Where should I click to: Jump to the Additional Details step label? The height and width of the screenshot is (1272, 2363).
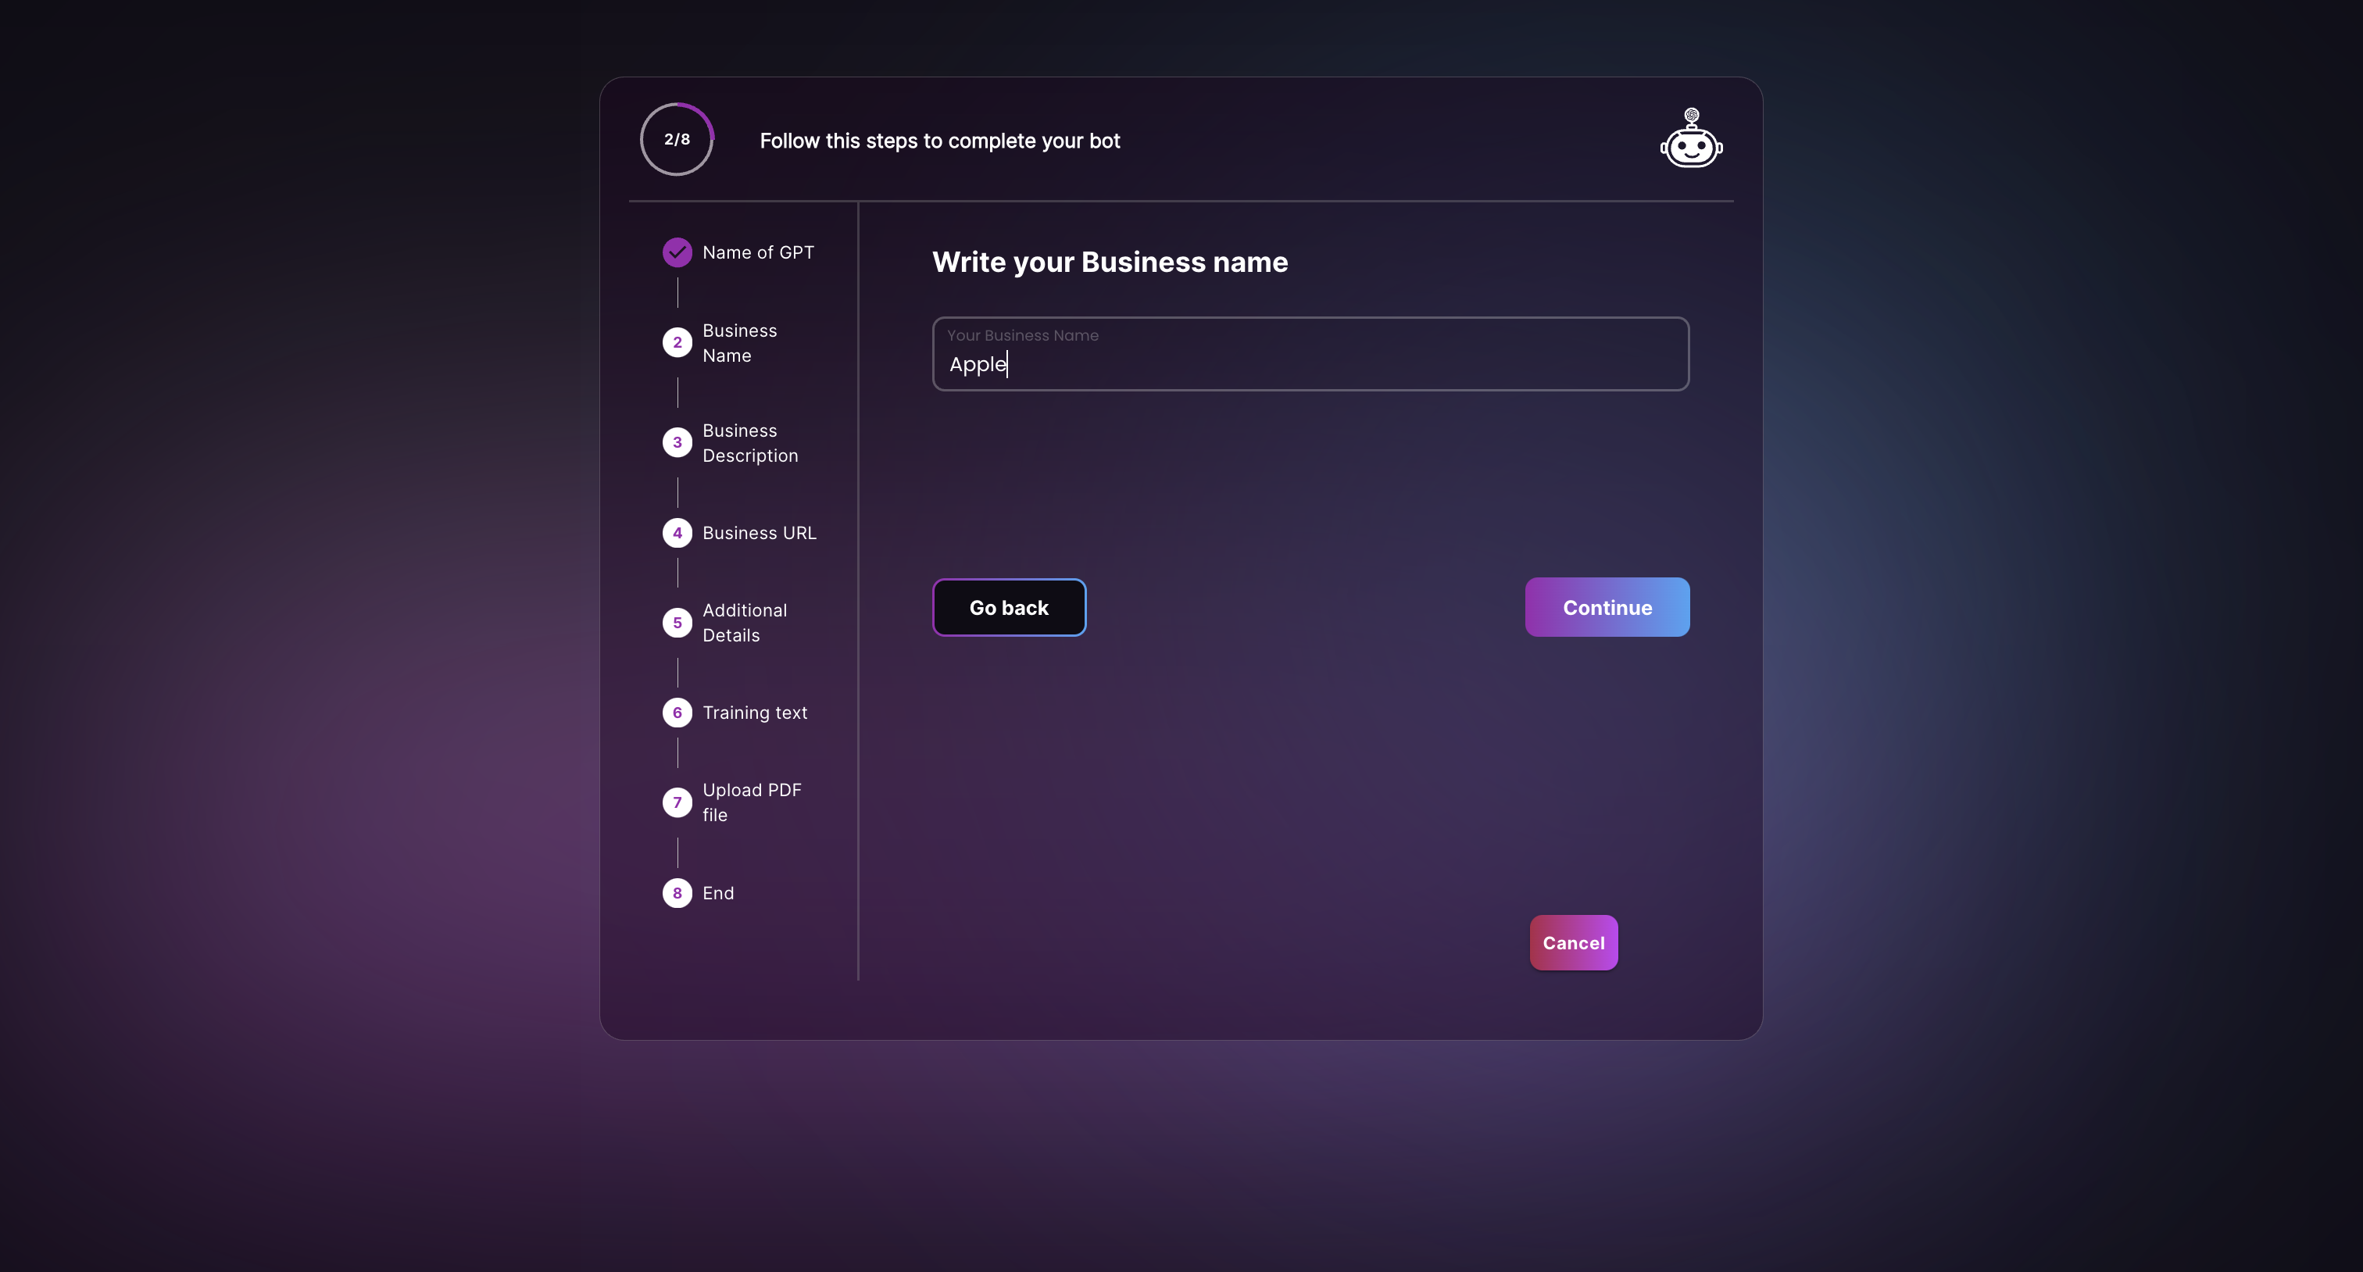[744, 623]
